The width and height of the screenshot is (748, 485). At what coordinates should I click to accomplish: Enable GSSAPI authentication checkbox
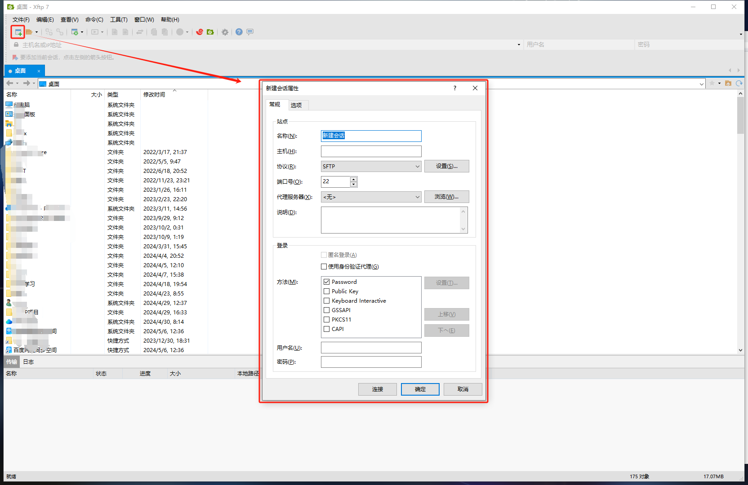(327, 310)
